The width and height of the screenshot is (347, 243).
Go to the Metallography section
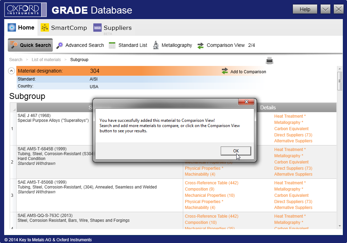172,45
